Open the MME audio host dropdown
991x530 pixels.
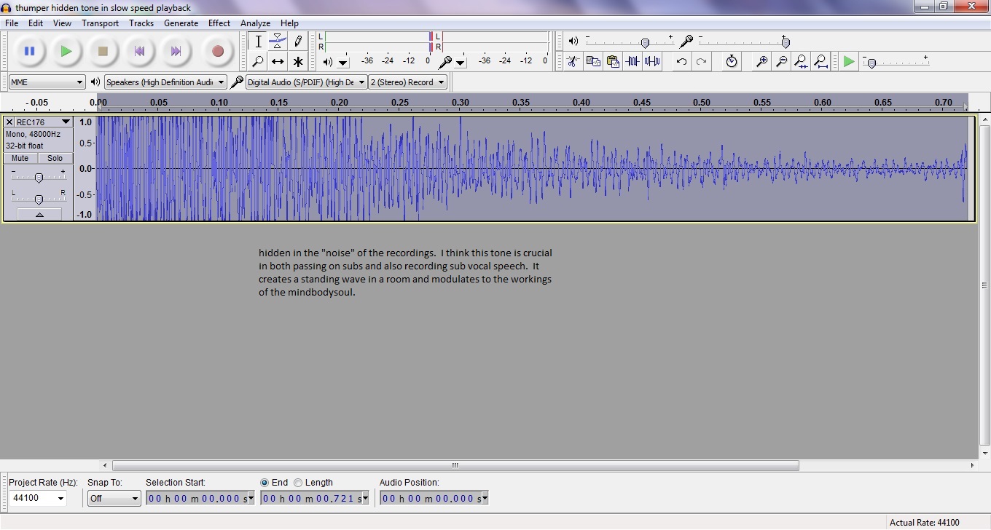pyautogui.click(x=47, y=82)
